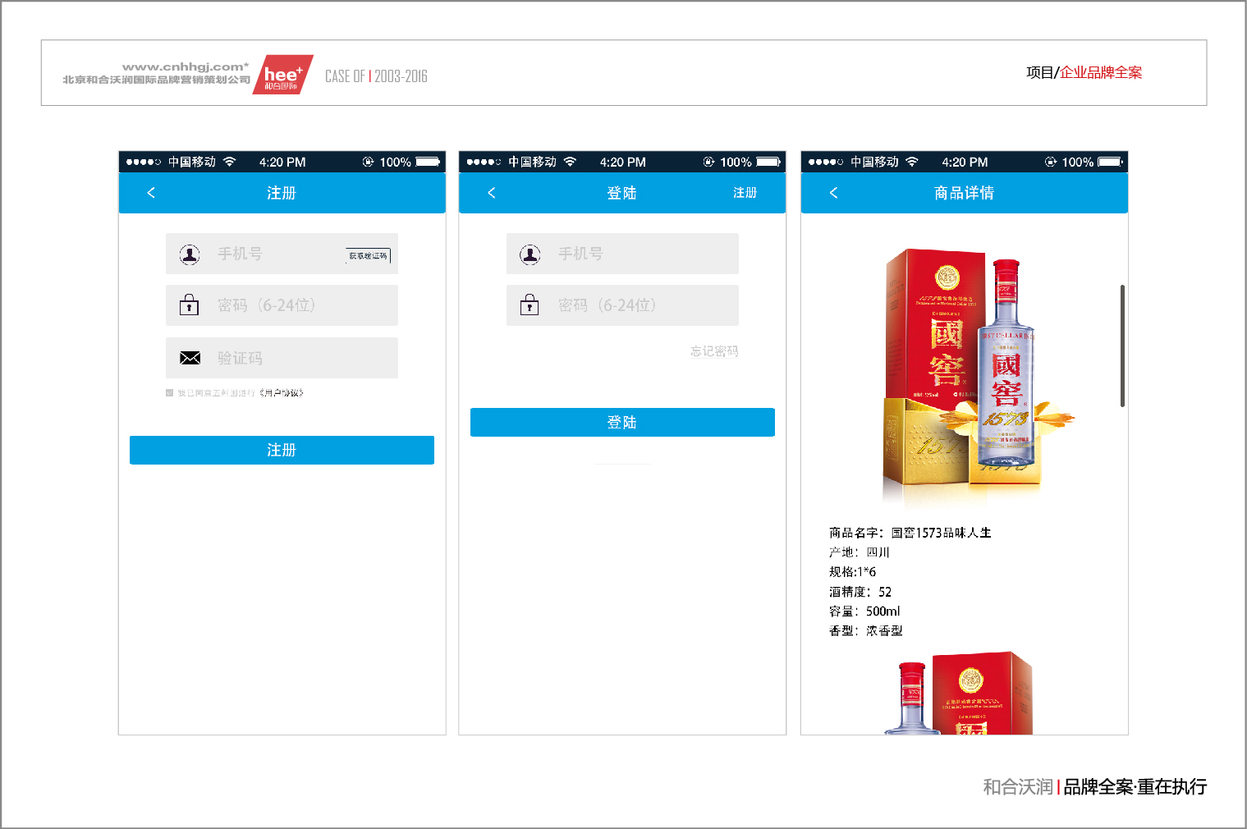The height and width of the screenshot is (829, 1247).
Task: Tap back arrow on 注册 screen
Action: (x=151, y=193)
